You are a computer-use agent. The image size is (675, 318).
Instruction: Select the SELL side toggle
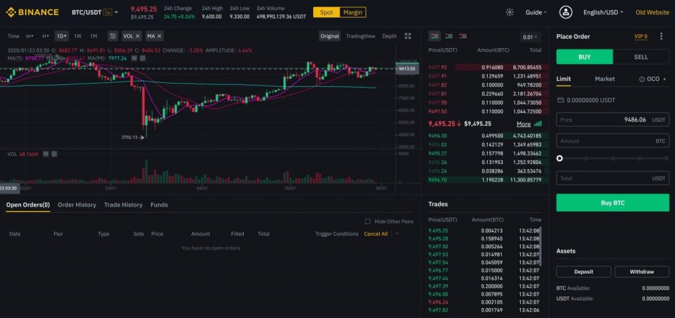pyautogui.click(x=641, y=57)
